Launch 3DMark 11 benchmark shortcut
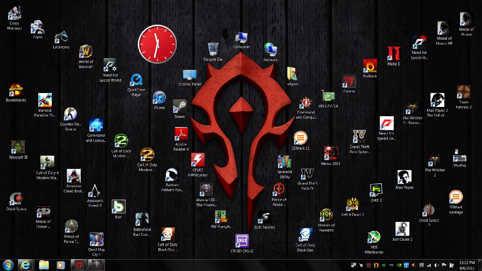Viewport: 482px width, 271px height. 300,141
